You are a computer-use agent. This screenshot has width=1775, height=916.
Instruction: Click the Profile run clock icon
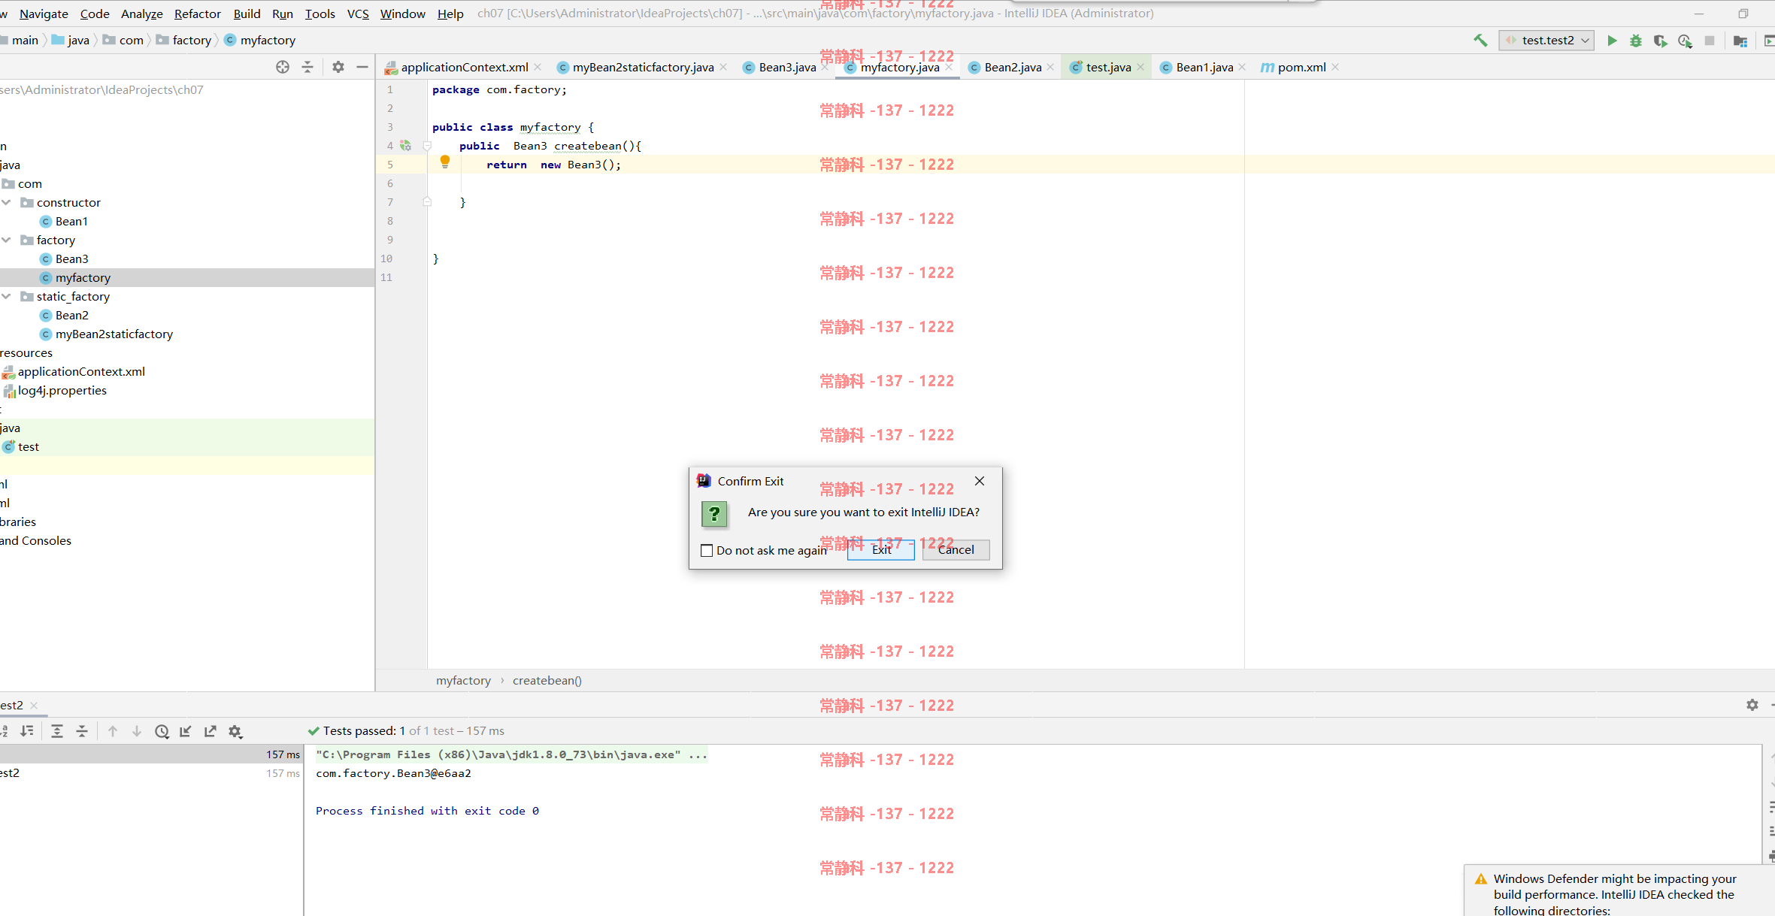(1685, 41)
